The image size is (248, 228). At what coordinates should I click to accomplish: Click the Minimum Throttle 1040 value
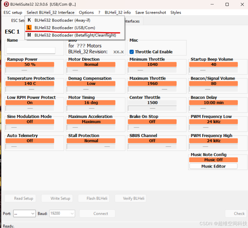coord(152,64)
